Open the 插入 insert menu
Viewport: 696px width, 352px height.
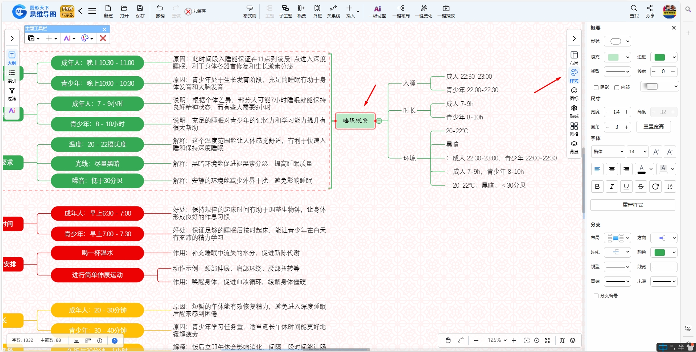tap(352, 11)
